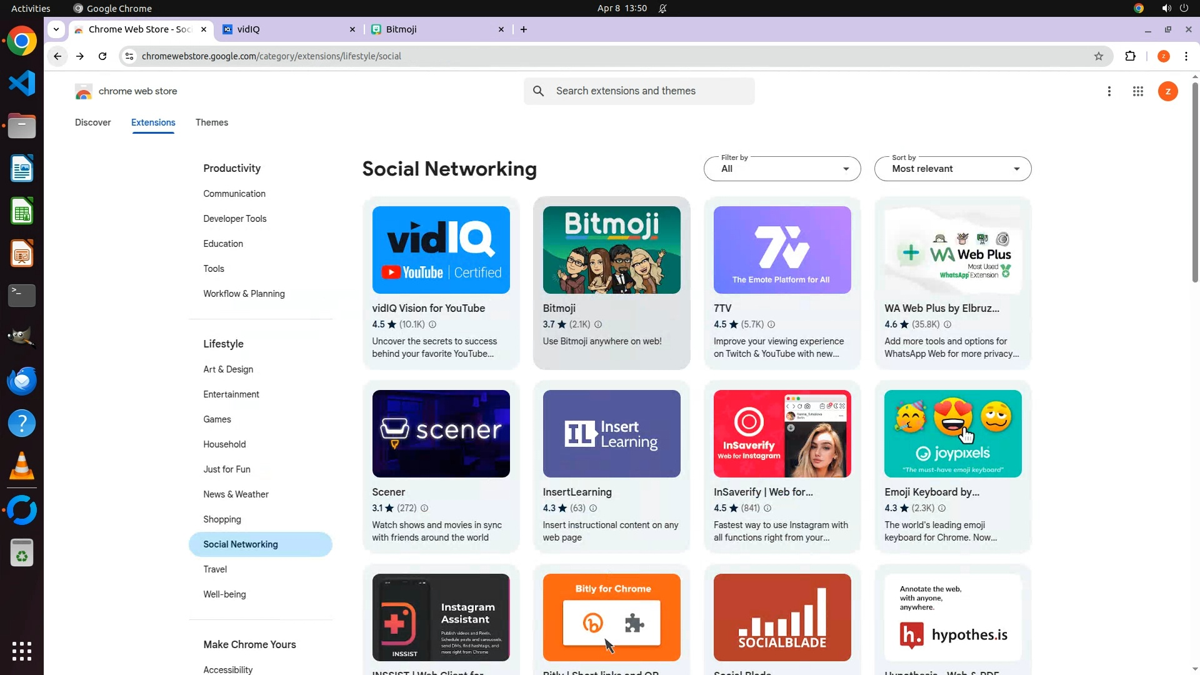Open the Scener extension thumbnail
Screen dimensions: 1200x675
441,434
